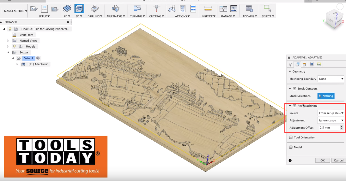
Task: Click the Simulate icon under Actions
Action: [172, 9]
